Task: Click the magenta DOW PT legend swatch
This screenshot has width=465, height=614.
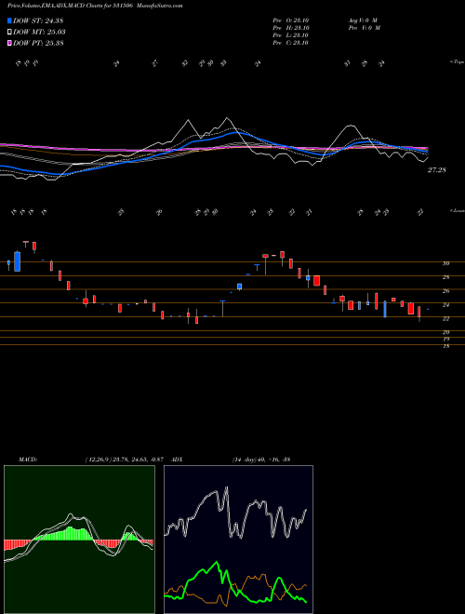Action: 9,43
